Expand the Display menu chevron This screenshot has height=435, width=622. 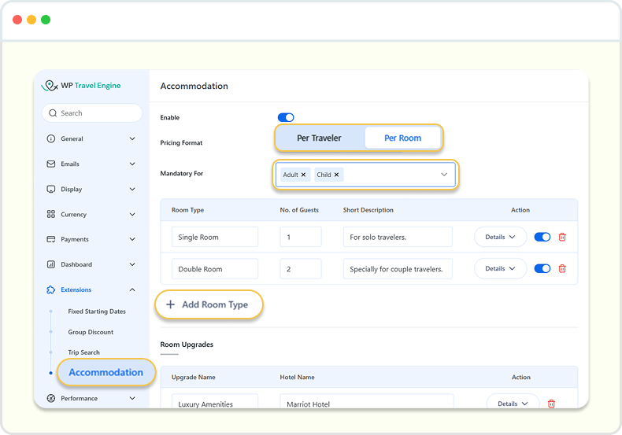132,190
